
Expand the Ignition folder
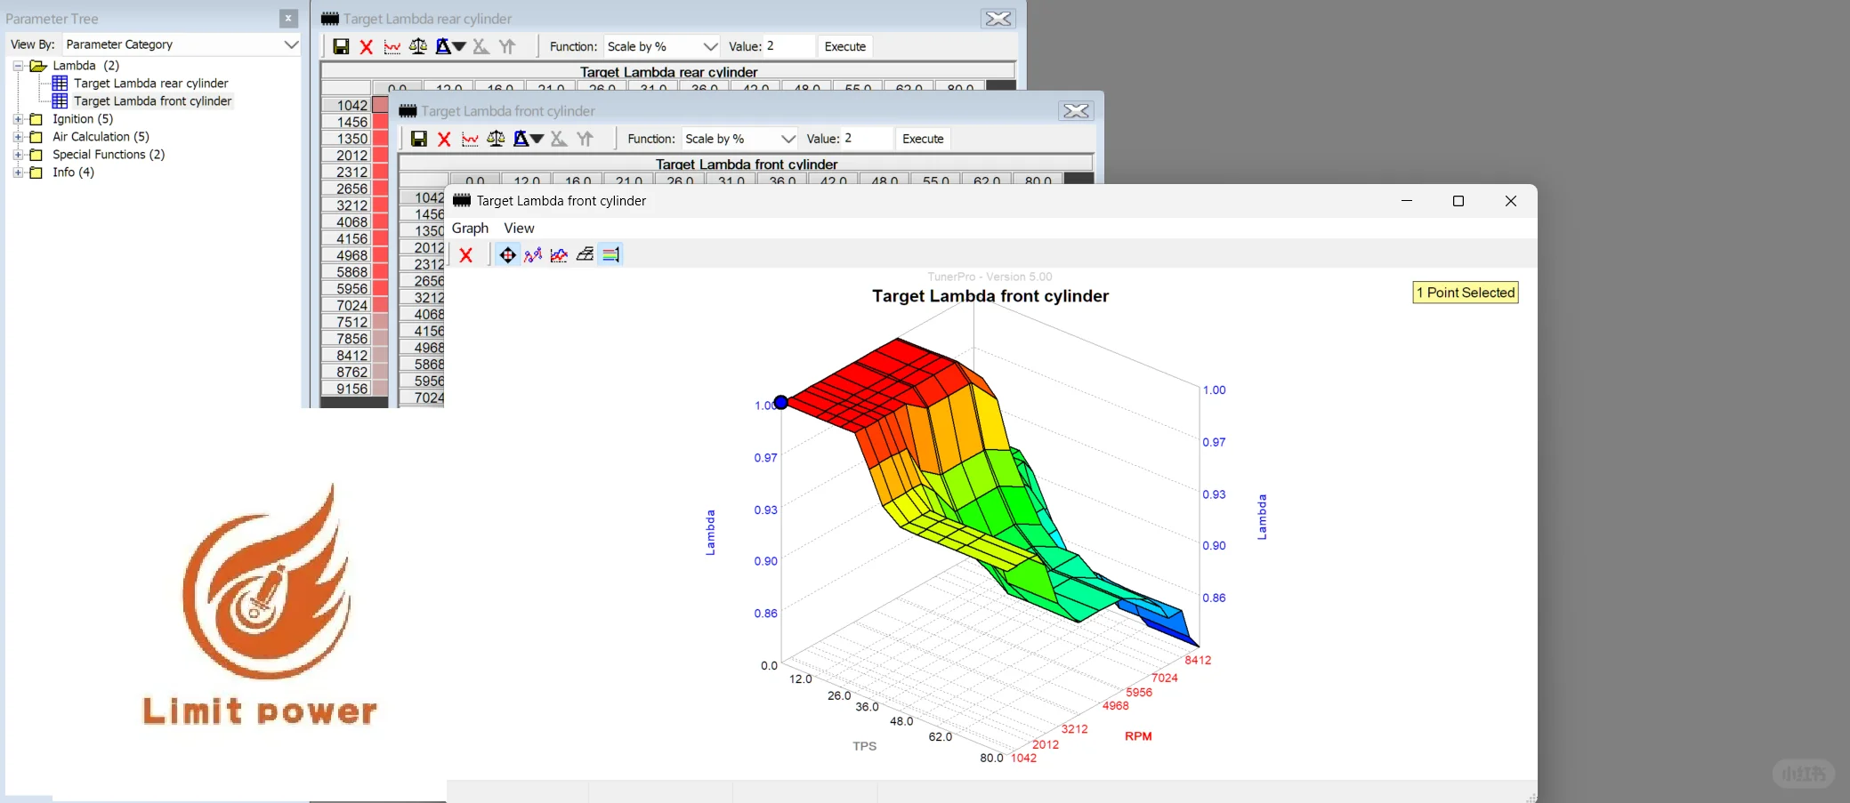pyautogui.click(x=18, y=119)
